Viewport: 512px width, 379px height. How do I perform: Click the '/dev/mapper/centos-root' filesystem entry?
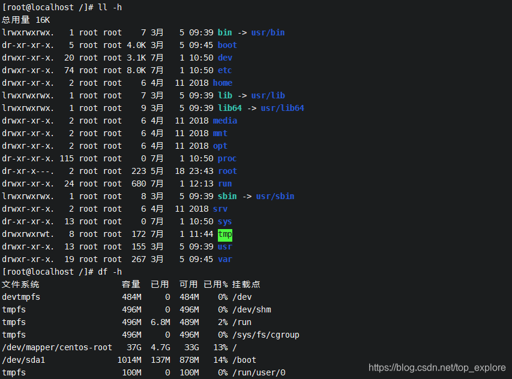[57, 348]
